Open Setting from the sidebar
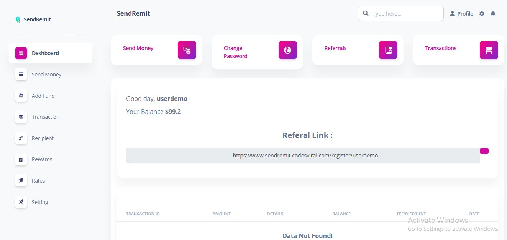507x240 pixels. coord(51,202)
